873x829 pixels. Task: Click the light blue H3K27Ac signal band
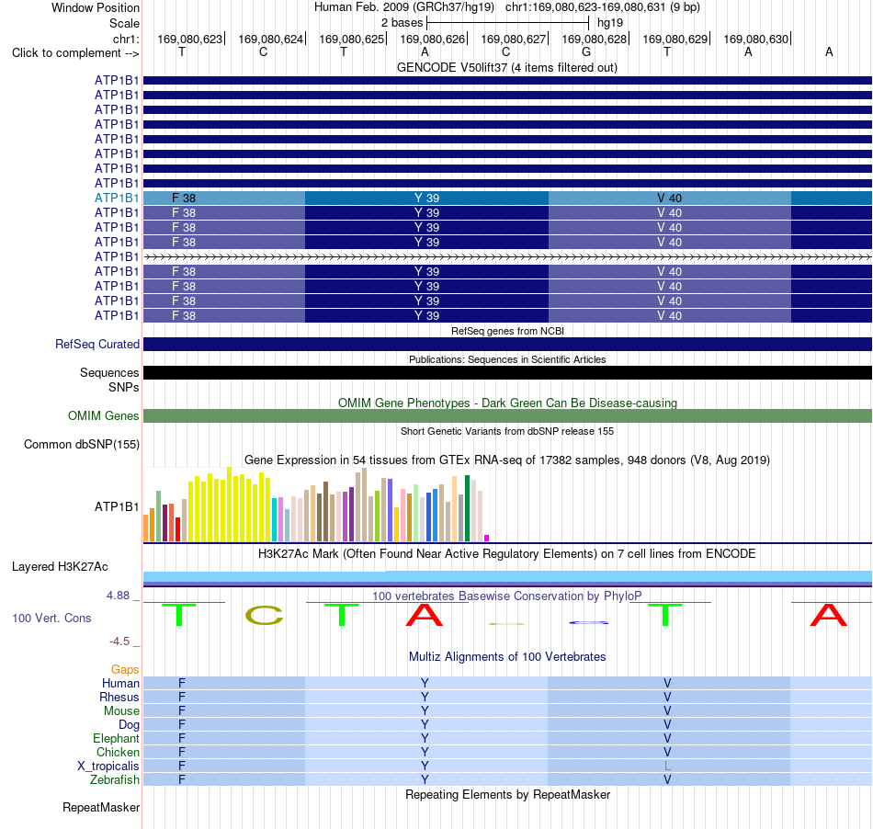point(507,576)
